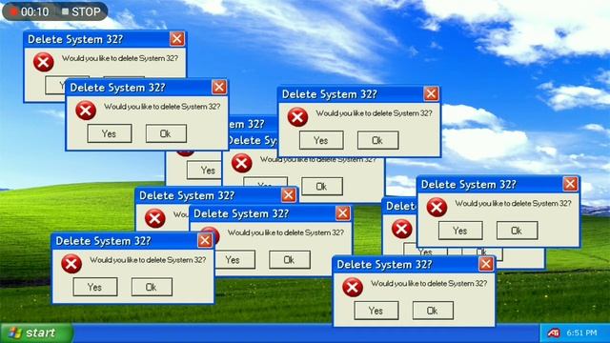Close the bottom-left Delete System 32 dialog
Image resolution: width=610 pixels, height=343 pixels.
[205, 240]
